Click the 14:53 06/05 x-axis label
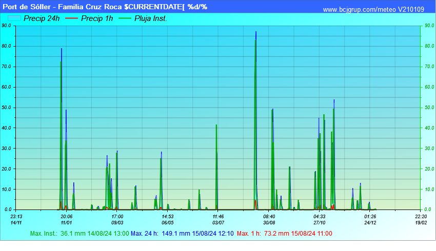 (168, 220)
